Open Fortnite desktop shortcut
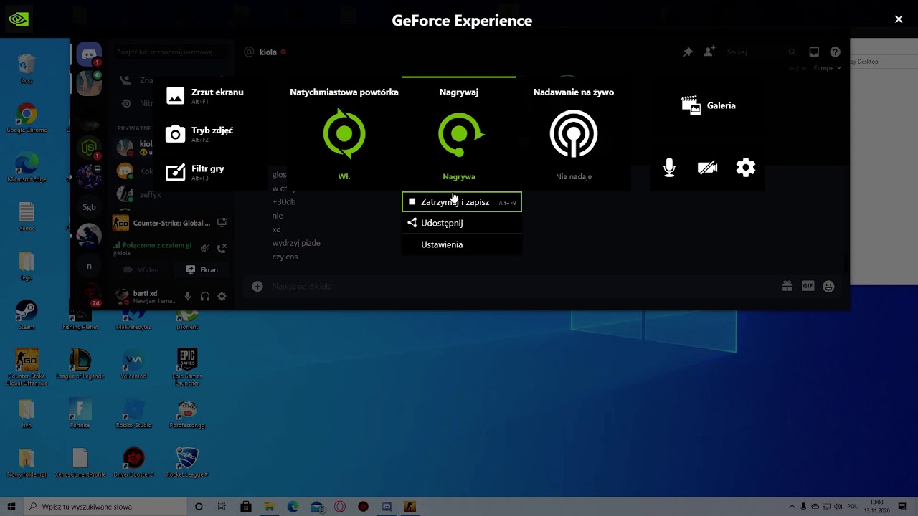918x516 pixels. click(x=80, y=414)
